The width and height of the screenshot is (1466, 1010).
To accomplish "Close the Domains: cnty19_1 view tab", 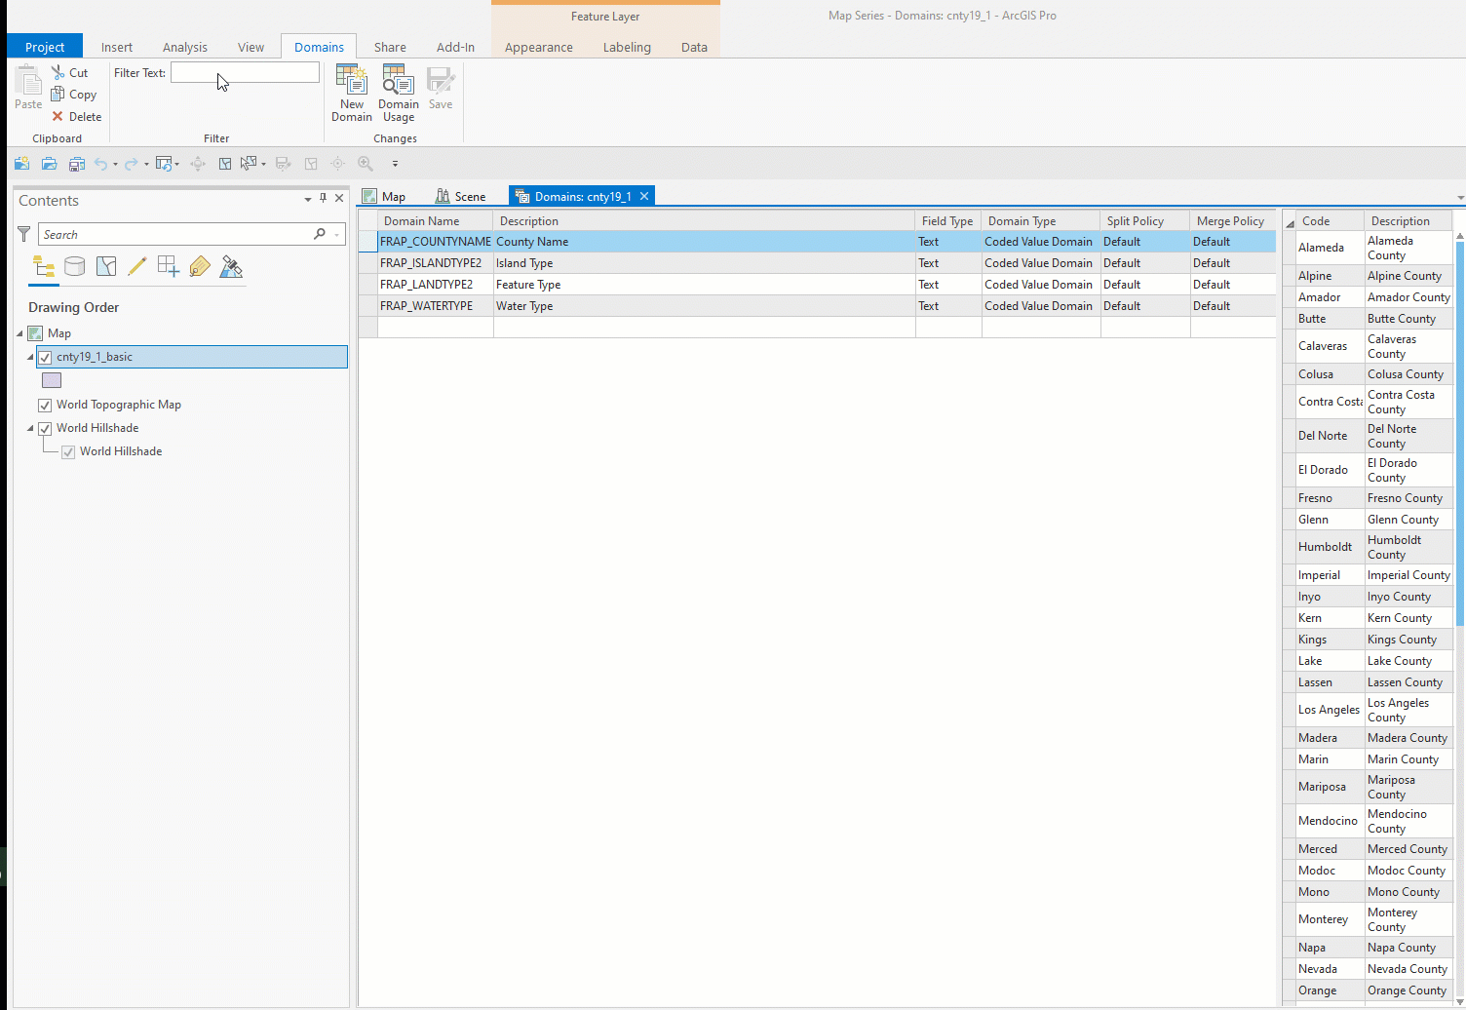I will click(644, 196).
